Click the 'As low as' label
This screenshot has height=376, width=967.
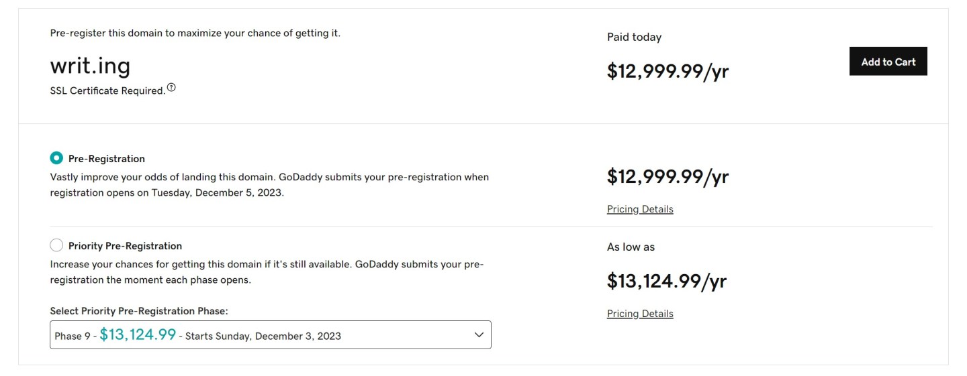[631, 247]
